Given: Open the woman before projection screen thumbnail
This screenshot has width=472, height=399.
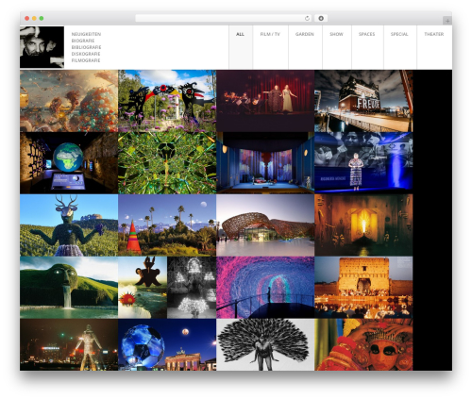Looking at the screenshot, I should (x=363, y=163).
